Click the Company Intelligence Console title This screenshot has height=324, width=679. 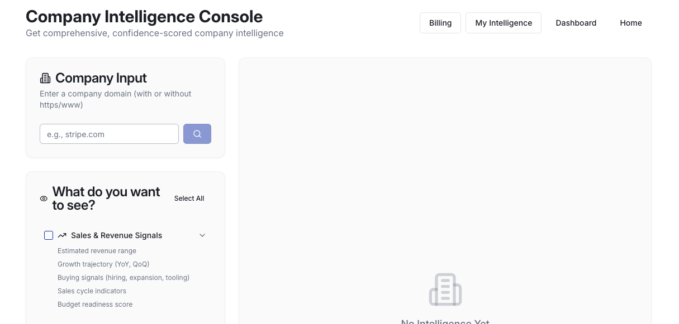pyautogui.click(x=144, y=17)
